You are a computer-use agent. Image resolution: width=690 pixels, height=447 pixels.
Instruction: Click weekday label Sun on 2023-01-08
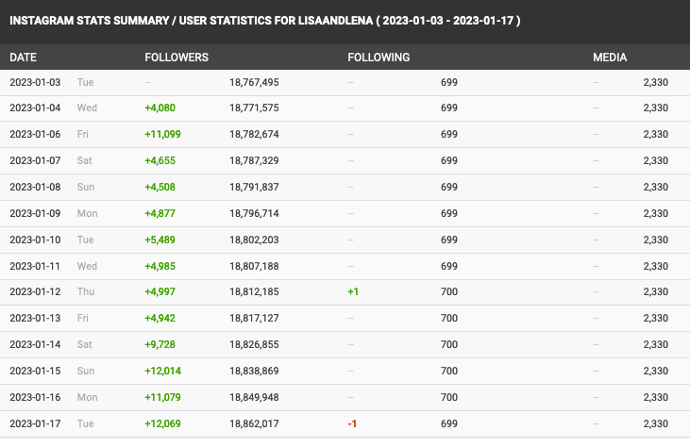point(86,187)
